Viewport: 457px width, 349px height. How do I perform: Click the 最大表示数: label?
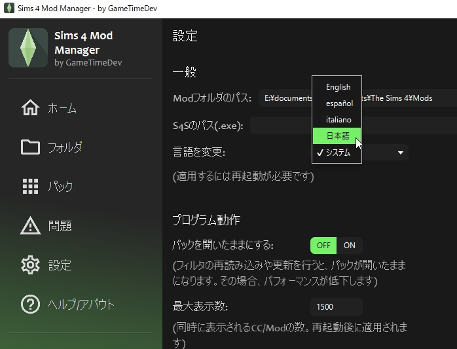(x=200, y=306)
